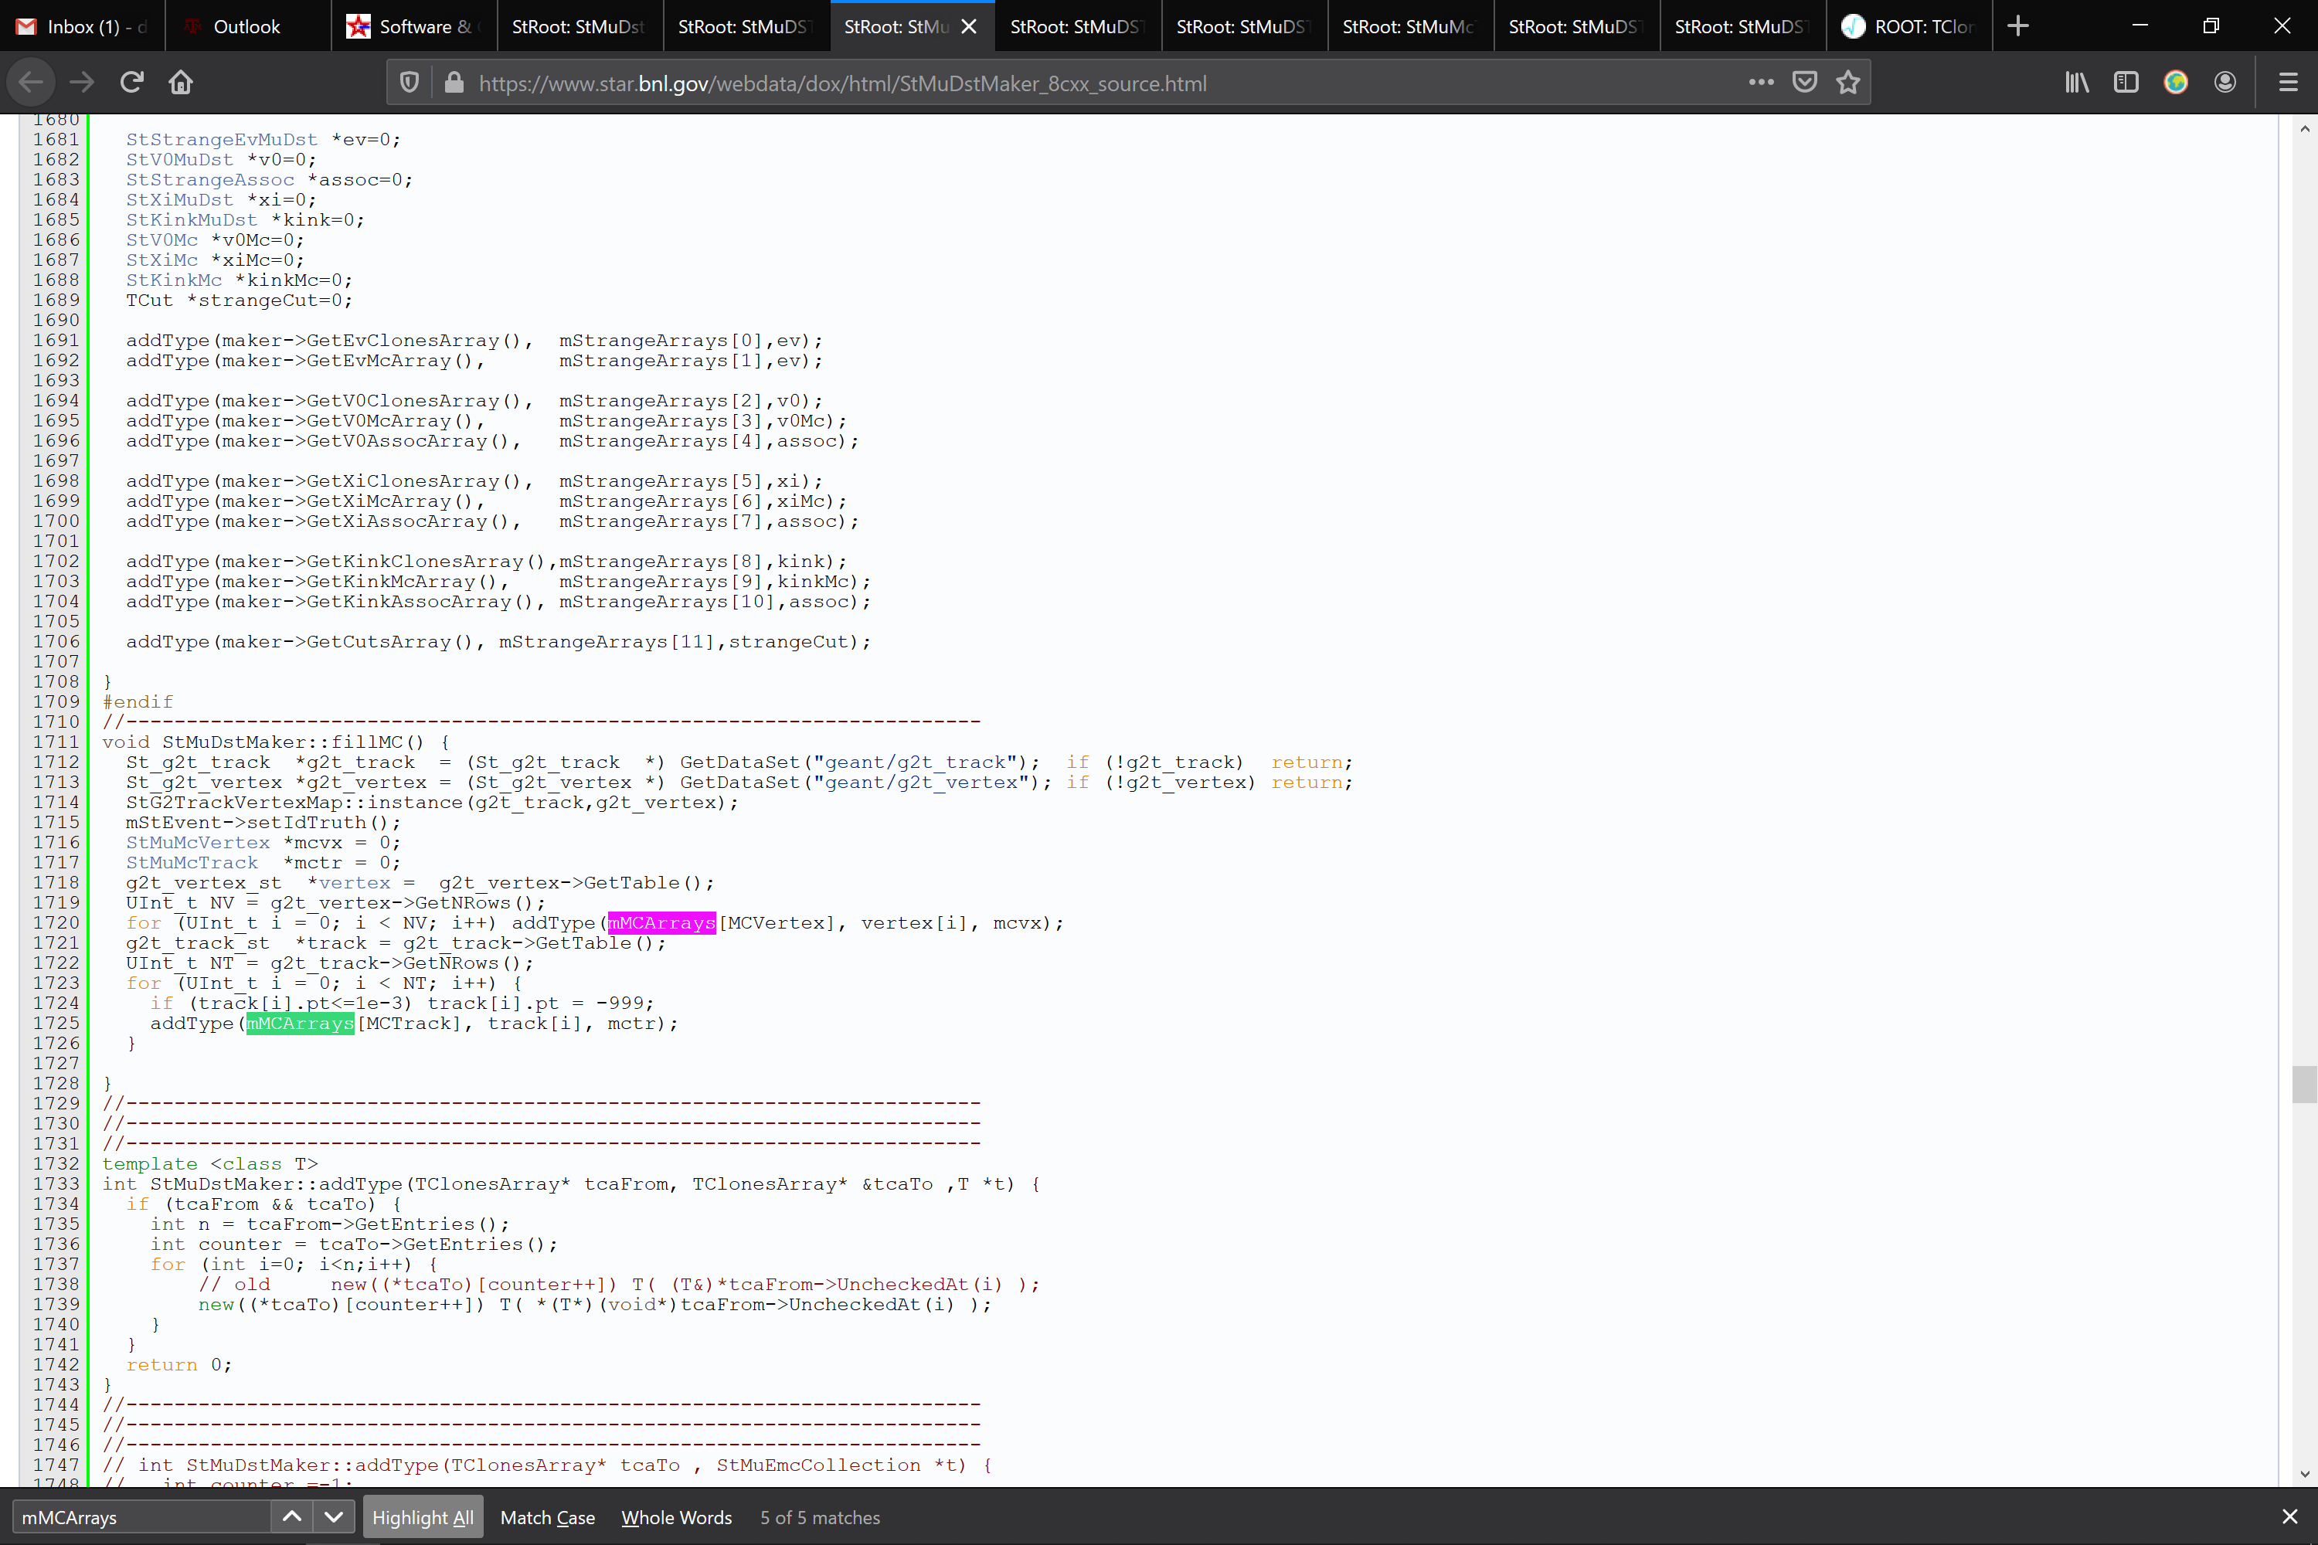Open StXiMuDst class link
Viewport: 2318px width, 1545px height.
pos(179,200)
